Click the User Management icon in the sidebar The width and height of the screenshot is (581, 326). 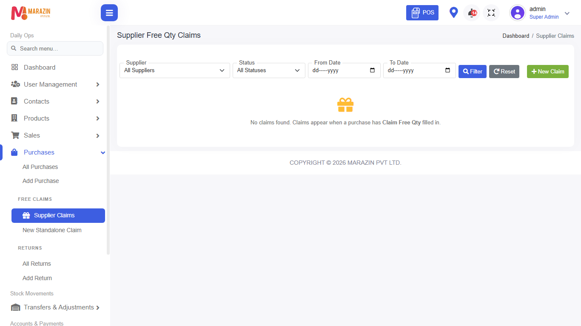tap(15, 84)
